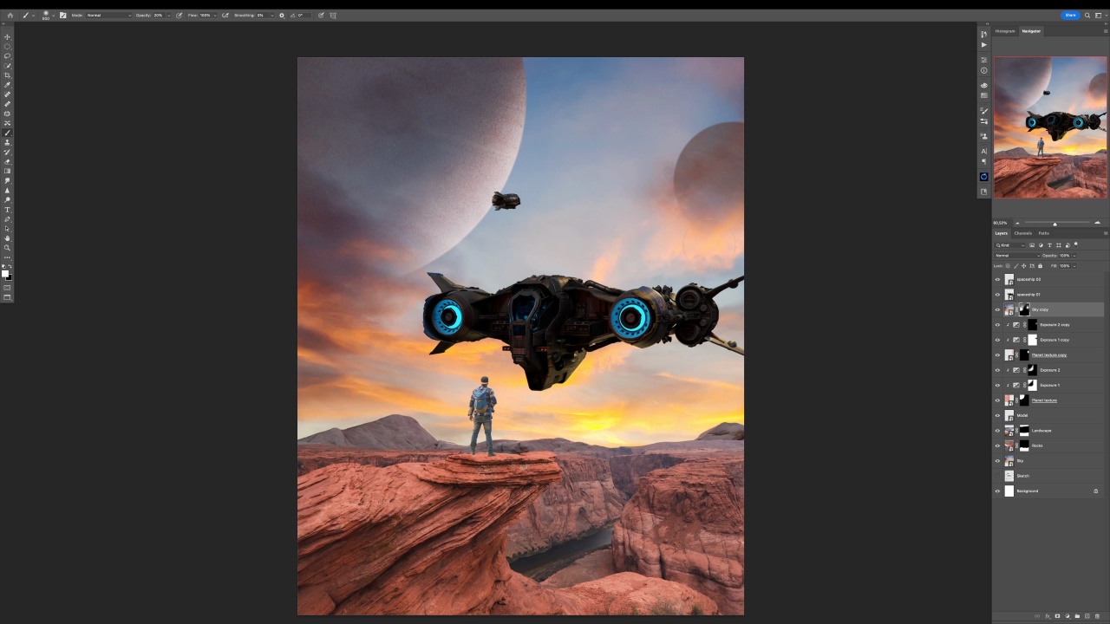1110x624 pixels.
Task: Click the Home icon in options bar
Action: 10,15
